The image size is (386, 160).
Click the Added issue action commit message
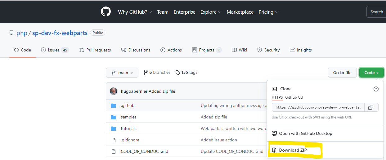[x=219, y=140]
